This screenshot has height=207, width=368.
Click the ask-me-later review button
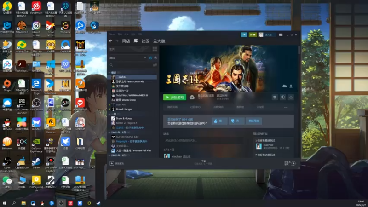point(254,121)
